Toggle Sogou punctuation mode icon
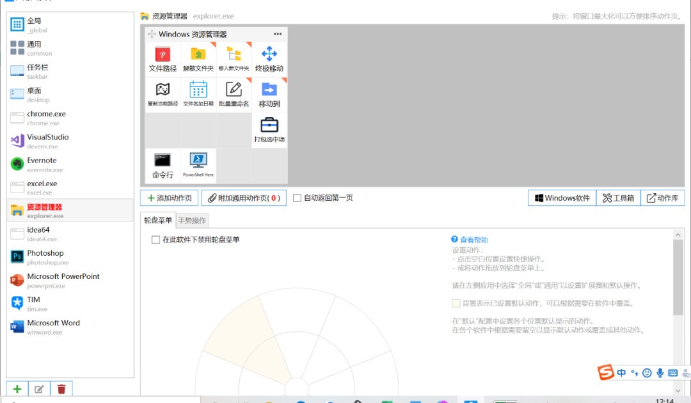Image resolution: width=691 pixels, height=403 pixels. (634, 373)
